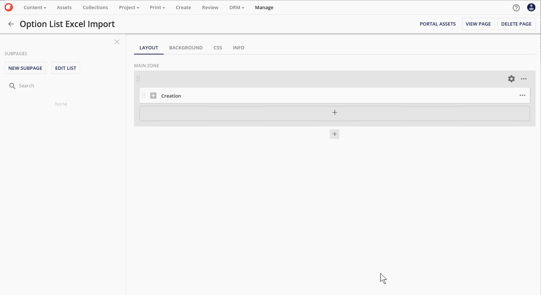This screenshot has height=295, width=541.
Task: Grab the Creation row drag handle
Action: pyautogui.click(x=144, y=95)
